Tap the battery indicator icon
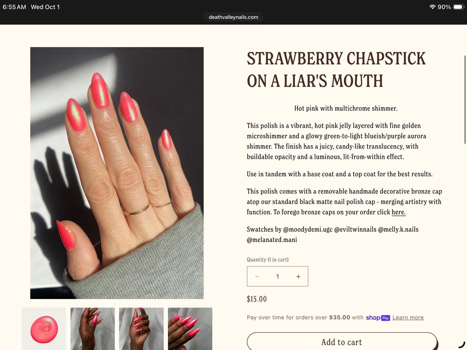The height and width of the screenshot is (350, 467). [x=459, y=7]
